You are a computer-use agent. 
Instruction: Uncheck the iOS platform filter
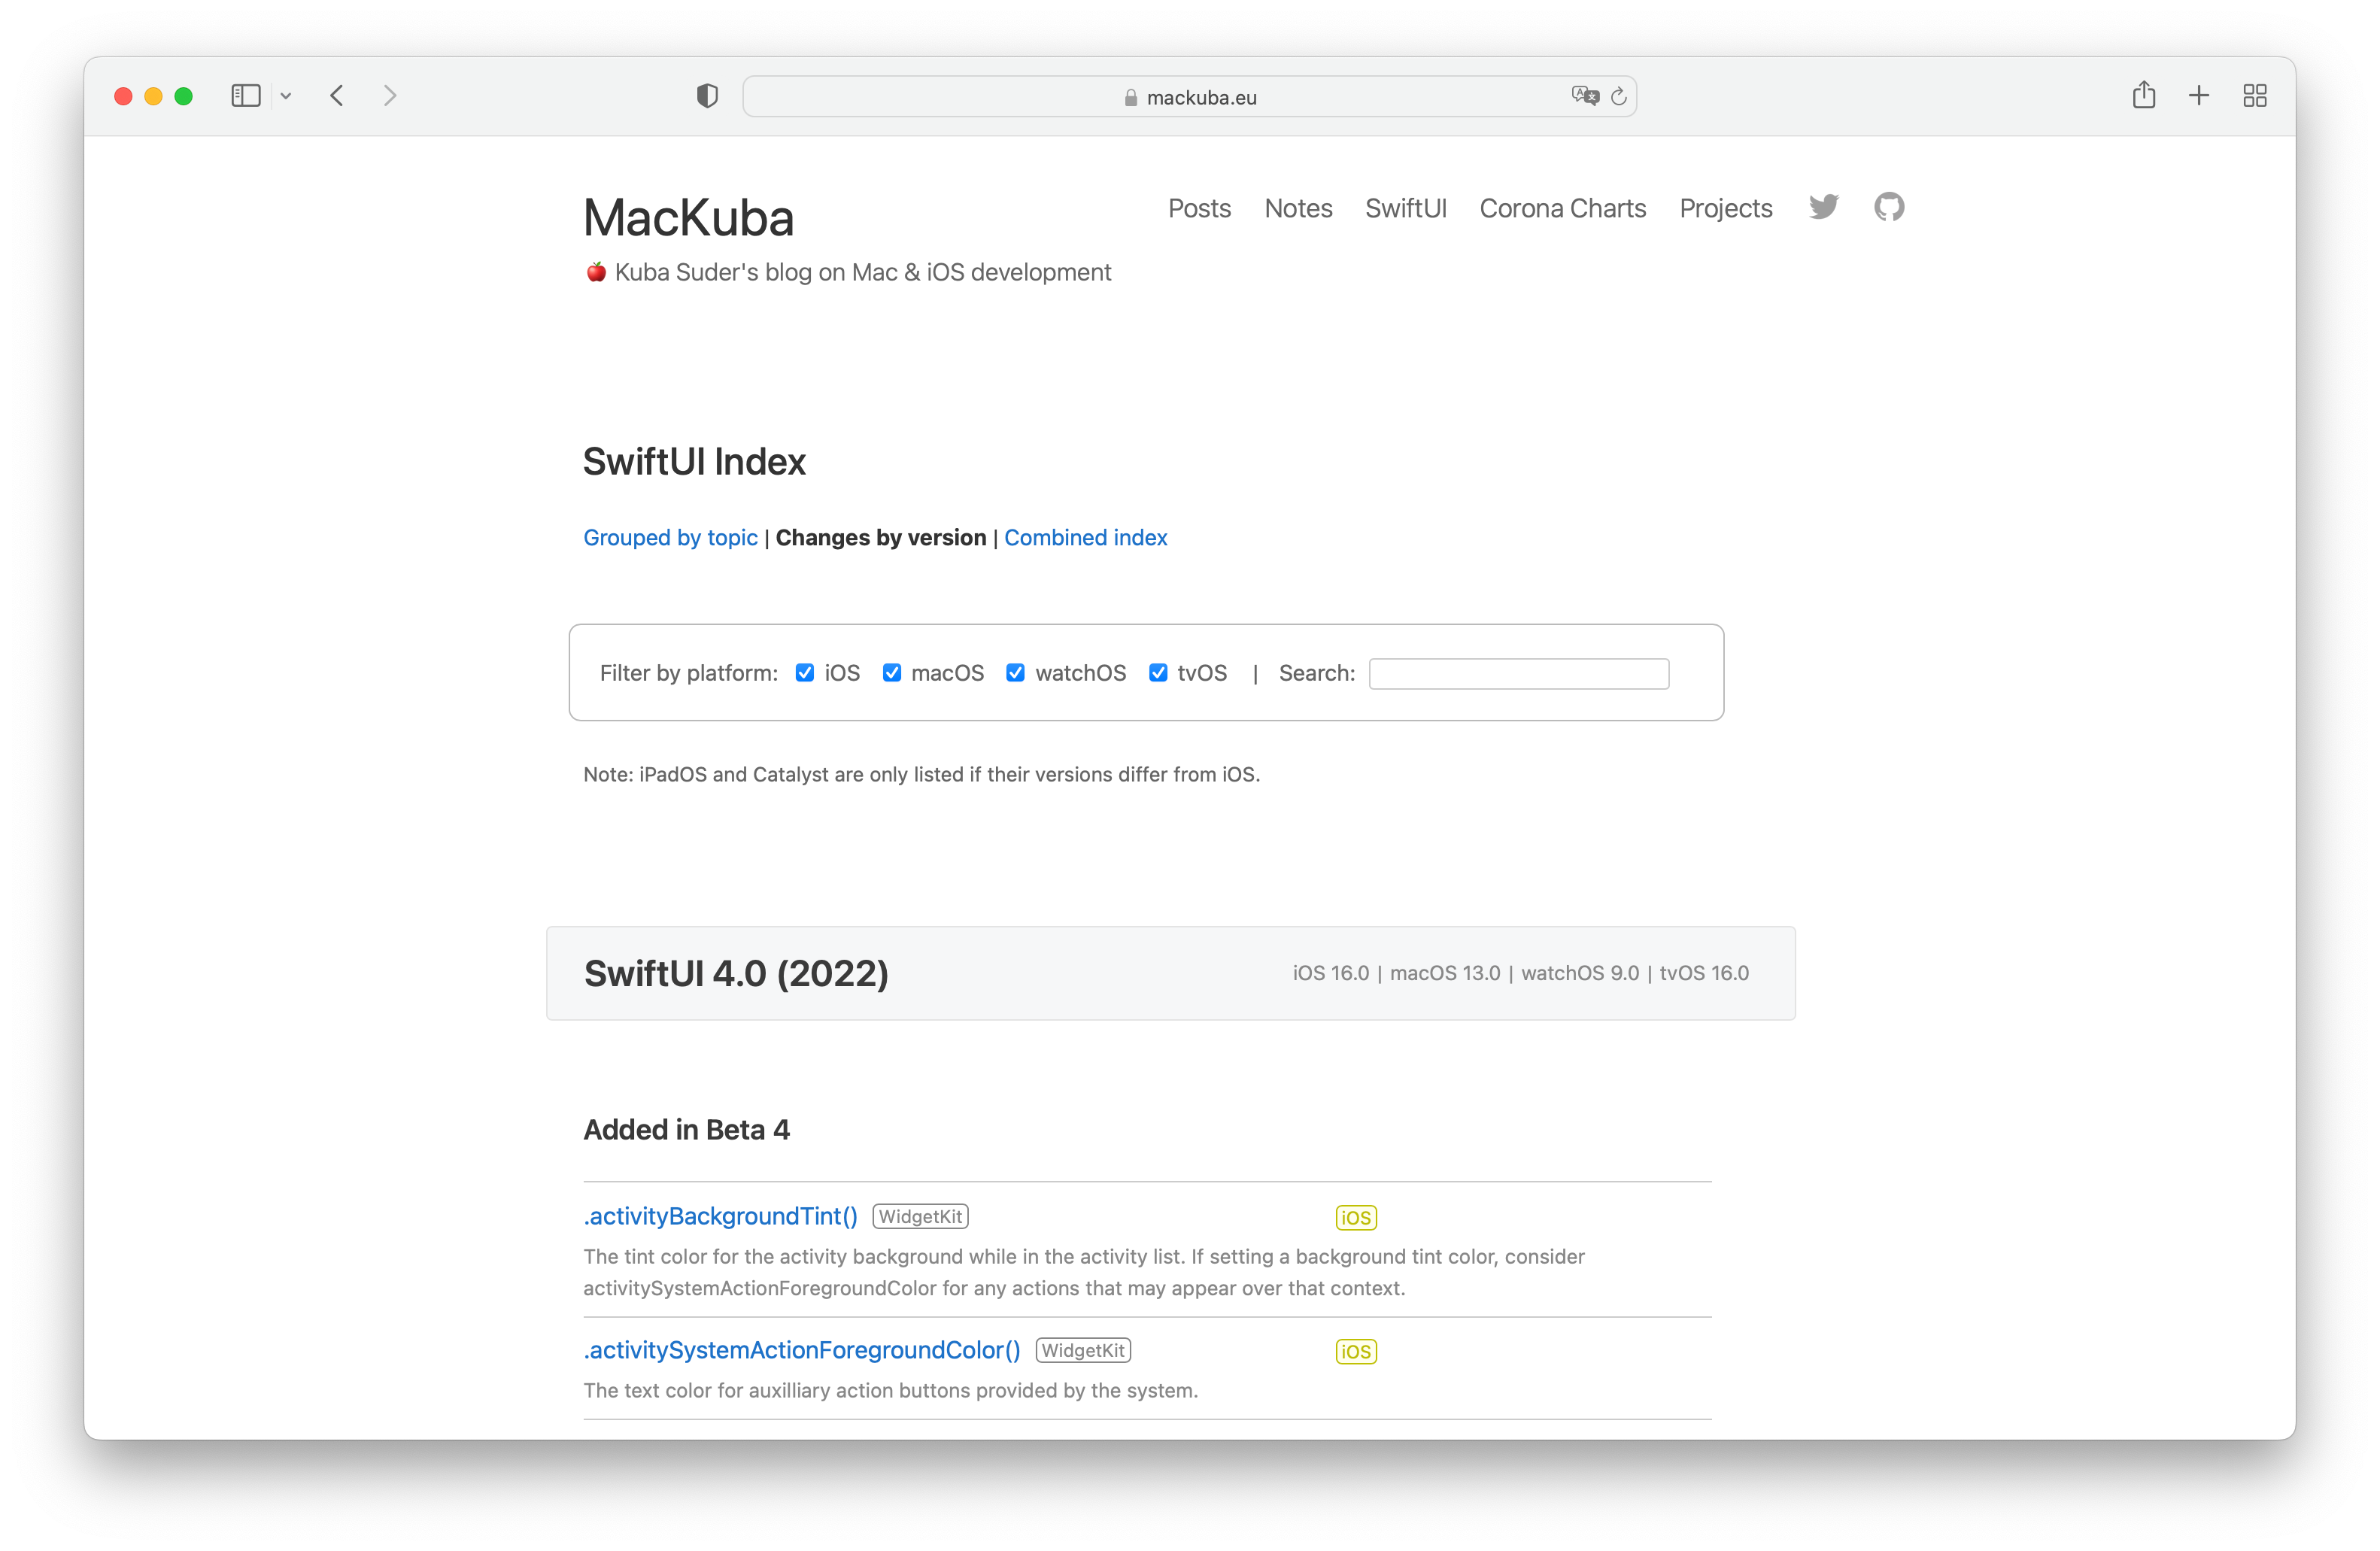805,673
